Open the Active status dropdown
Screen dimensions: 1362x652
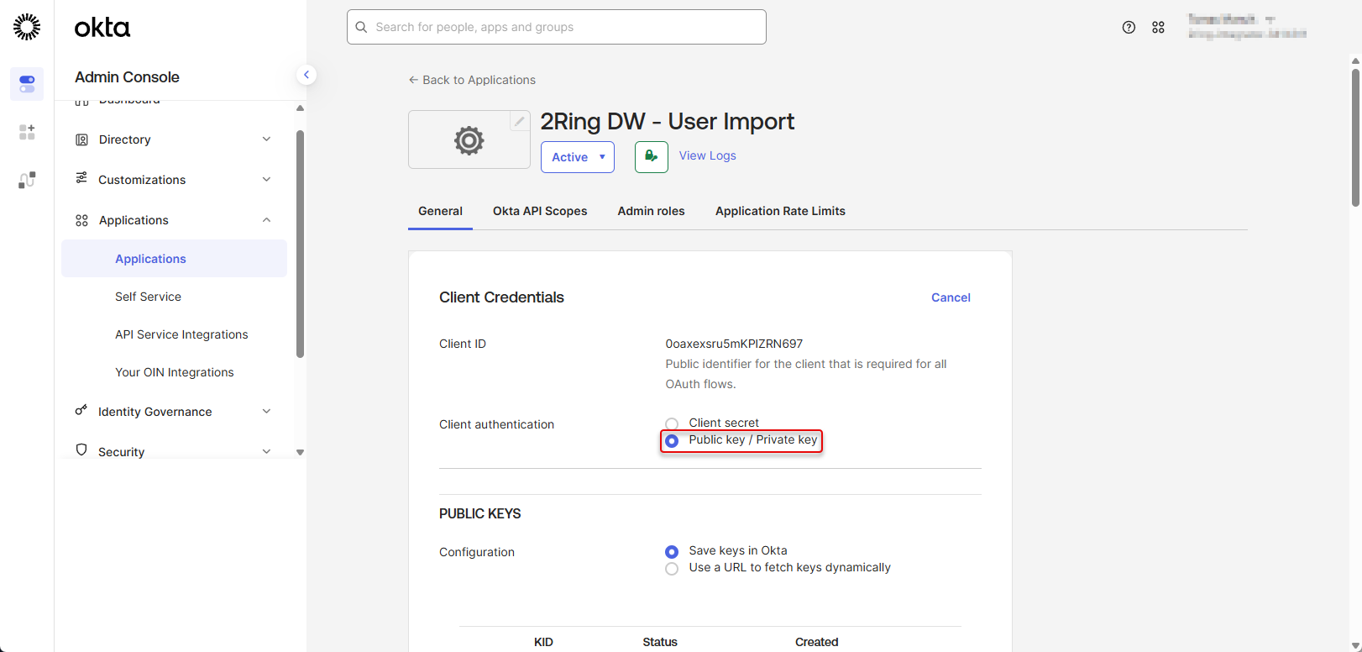(578, 157)
